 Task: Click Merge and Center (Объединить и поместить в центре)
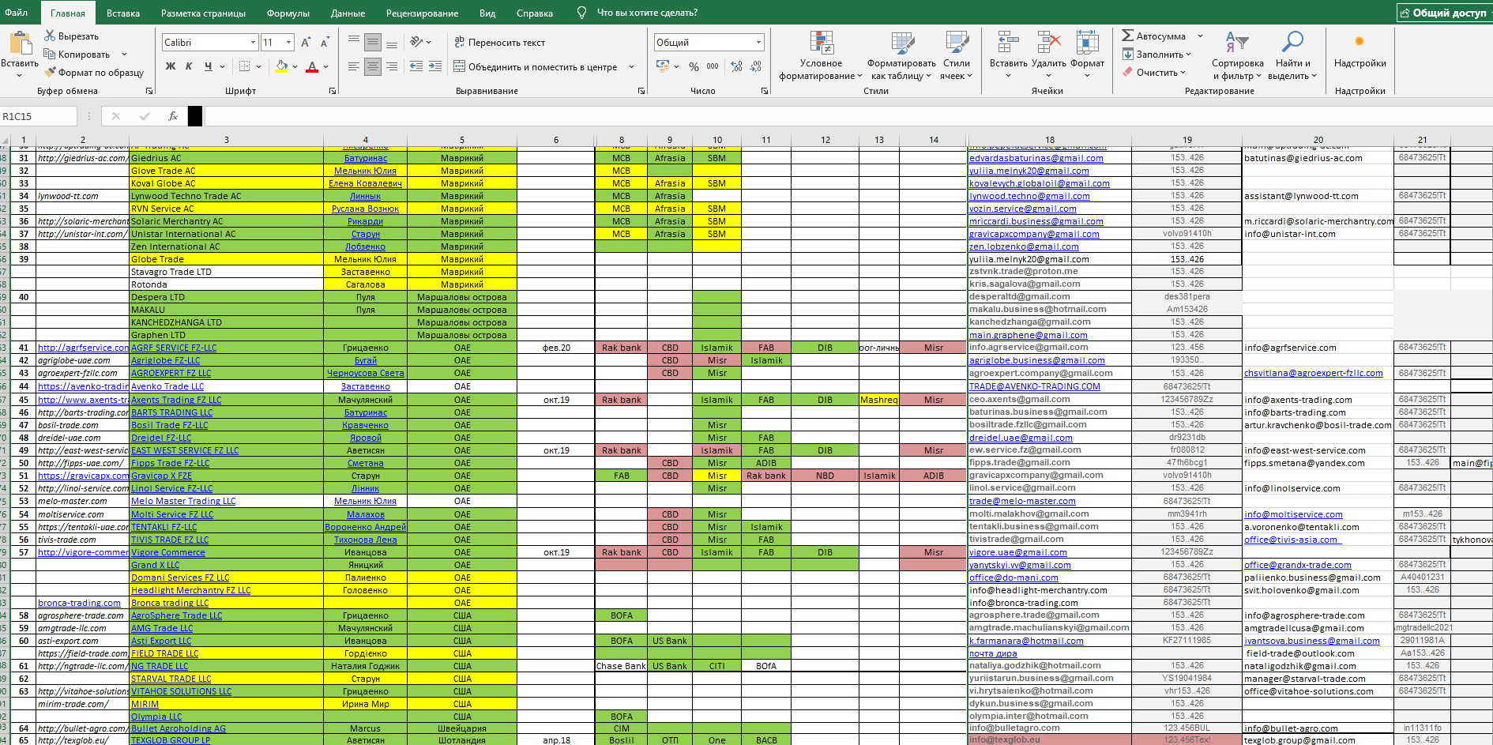click(x=536, y=67)
